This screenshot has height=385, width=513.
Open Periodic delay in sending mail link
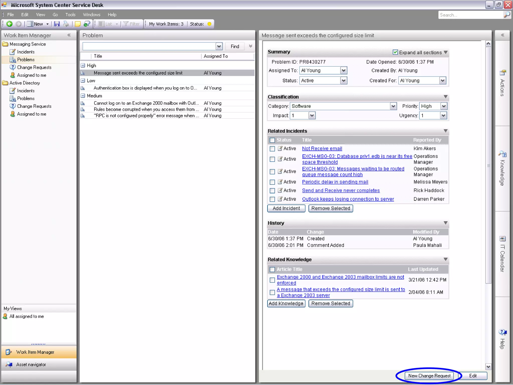[x=335, y=182]
